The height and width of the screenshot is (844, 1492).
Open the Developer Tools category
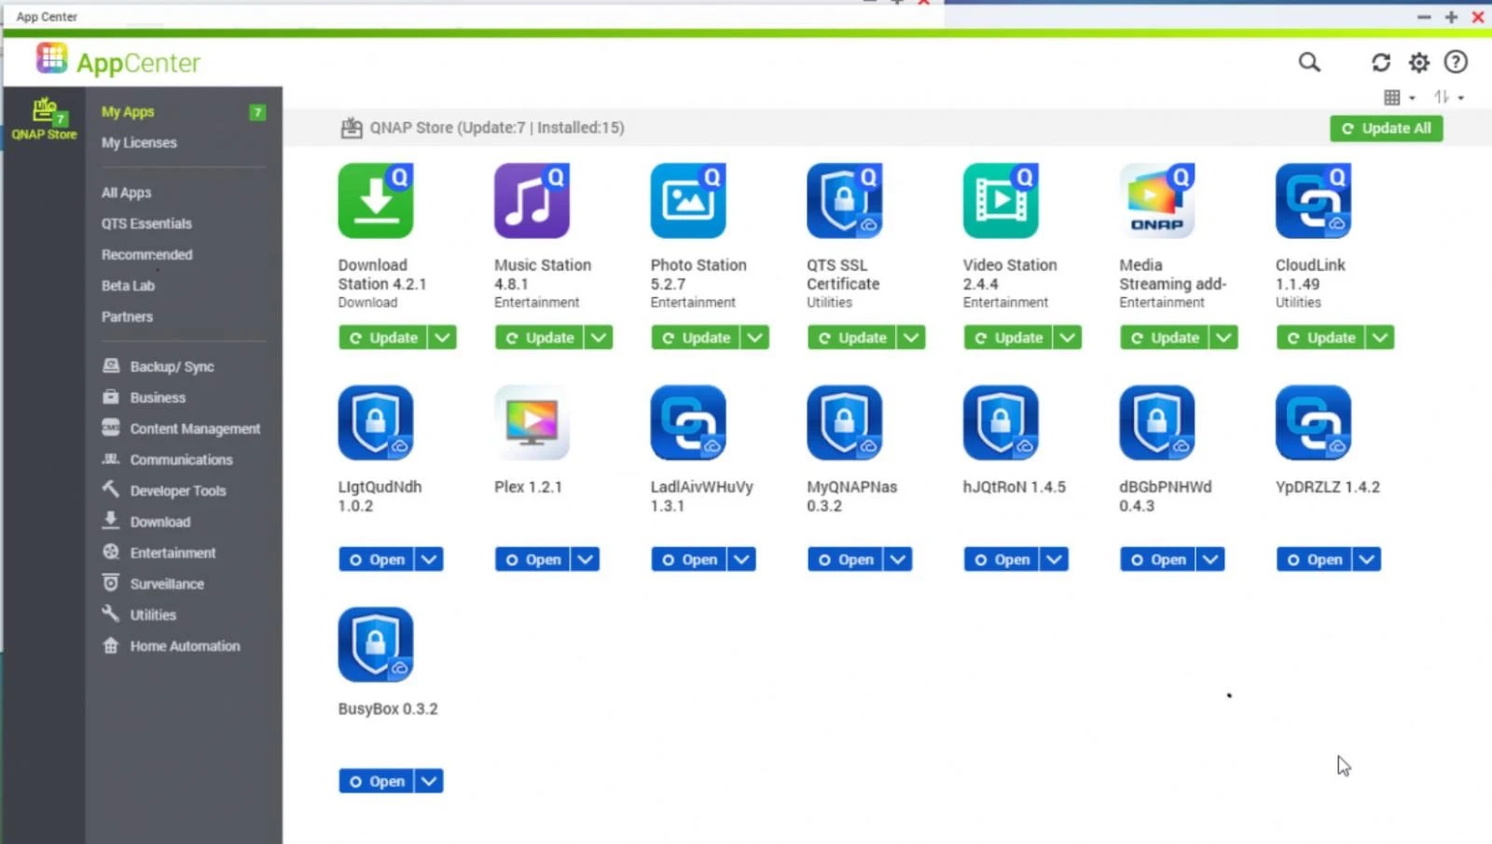tap(164, 490)
